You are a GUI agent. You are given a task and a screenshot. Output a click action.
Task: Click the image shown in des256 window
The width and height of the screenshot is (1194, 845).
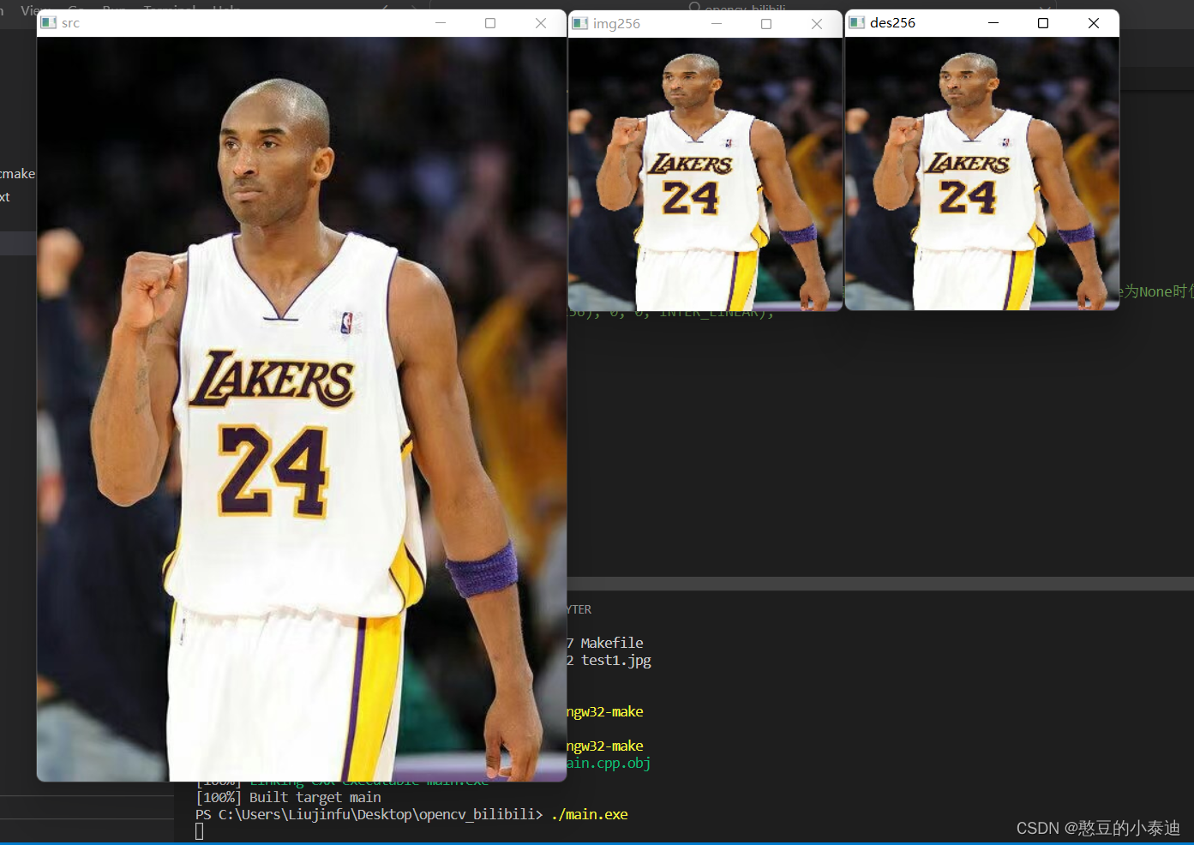pos(982,173)
